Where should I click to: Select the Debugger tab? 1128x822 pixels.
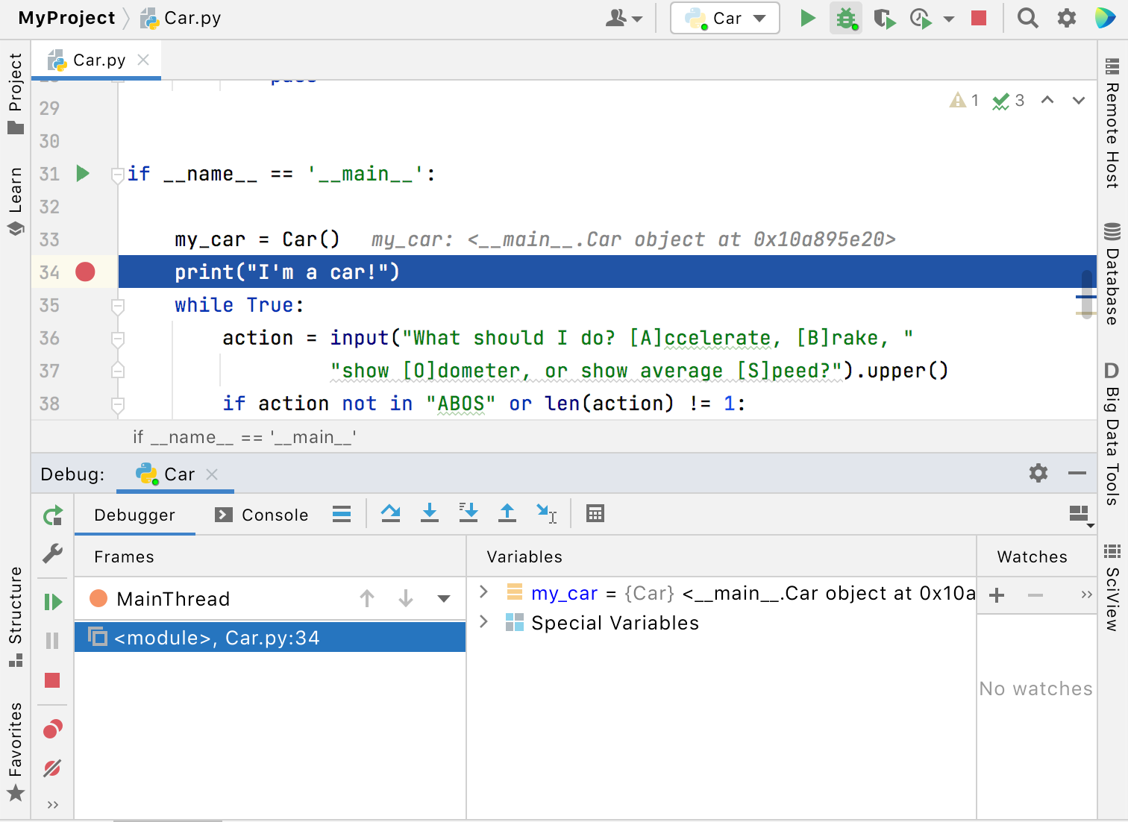[x=134, y=515]
